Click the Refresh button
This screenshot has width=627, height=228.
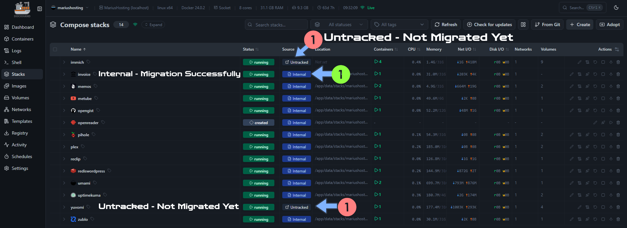coord(446,24)
